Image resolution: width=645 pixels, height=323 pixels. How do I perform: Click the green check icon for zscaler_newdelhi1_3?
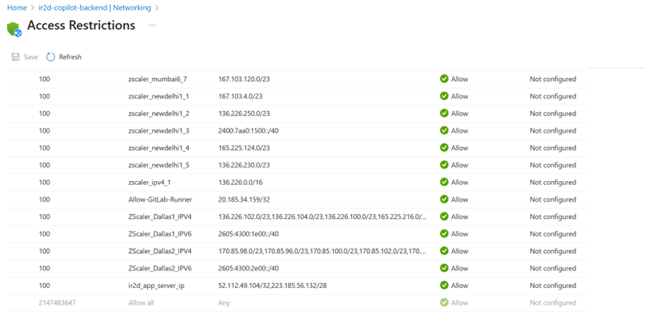(444, 130)
